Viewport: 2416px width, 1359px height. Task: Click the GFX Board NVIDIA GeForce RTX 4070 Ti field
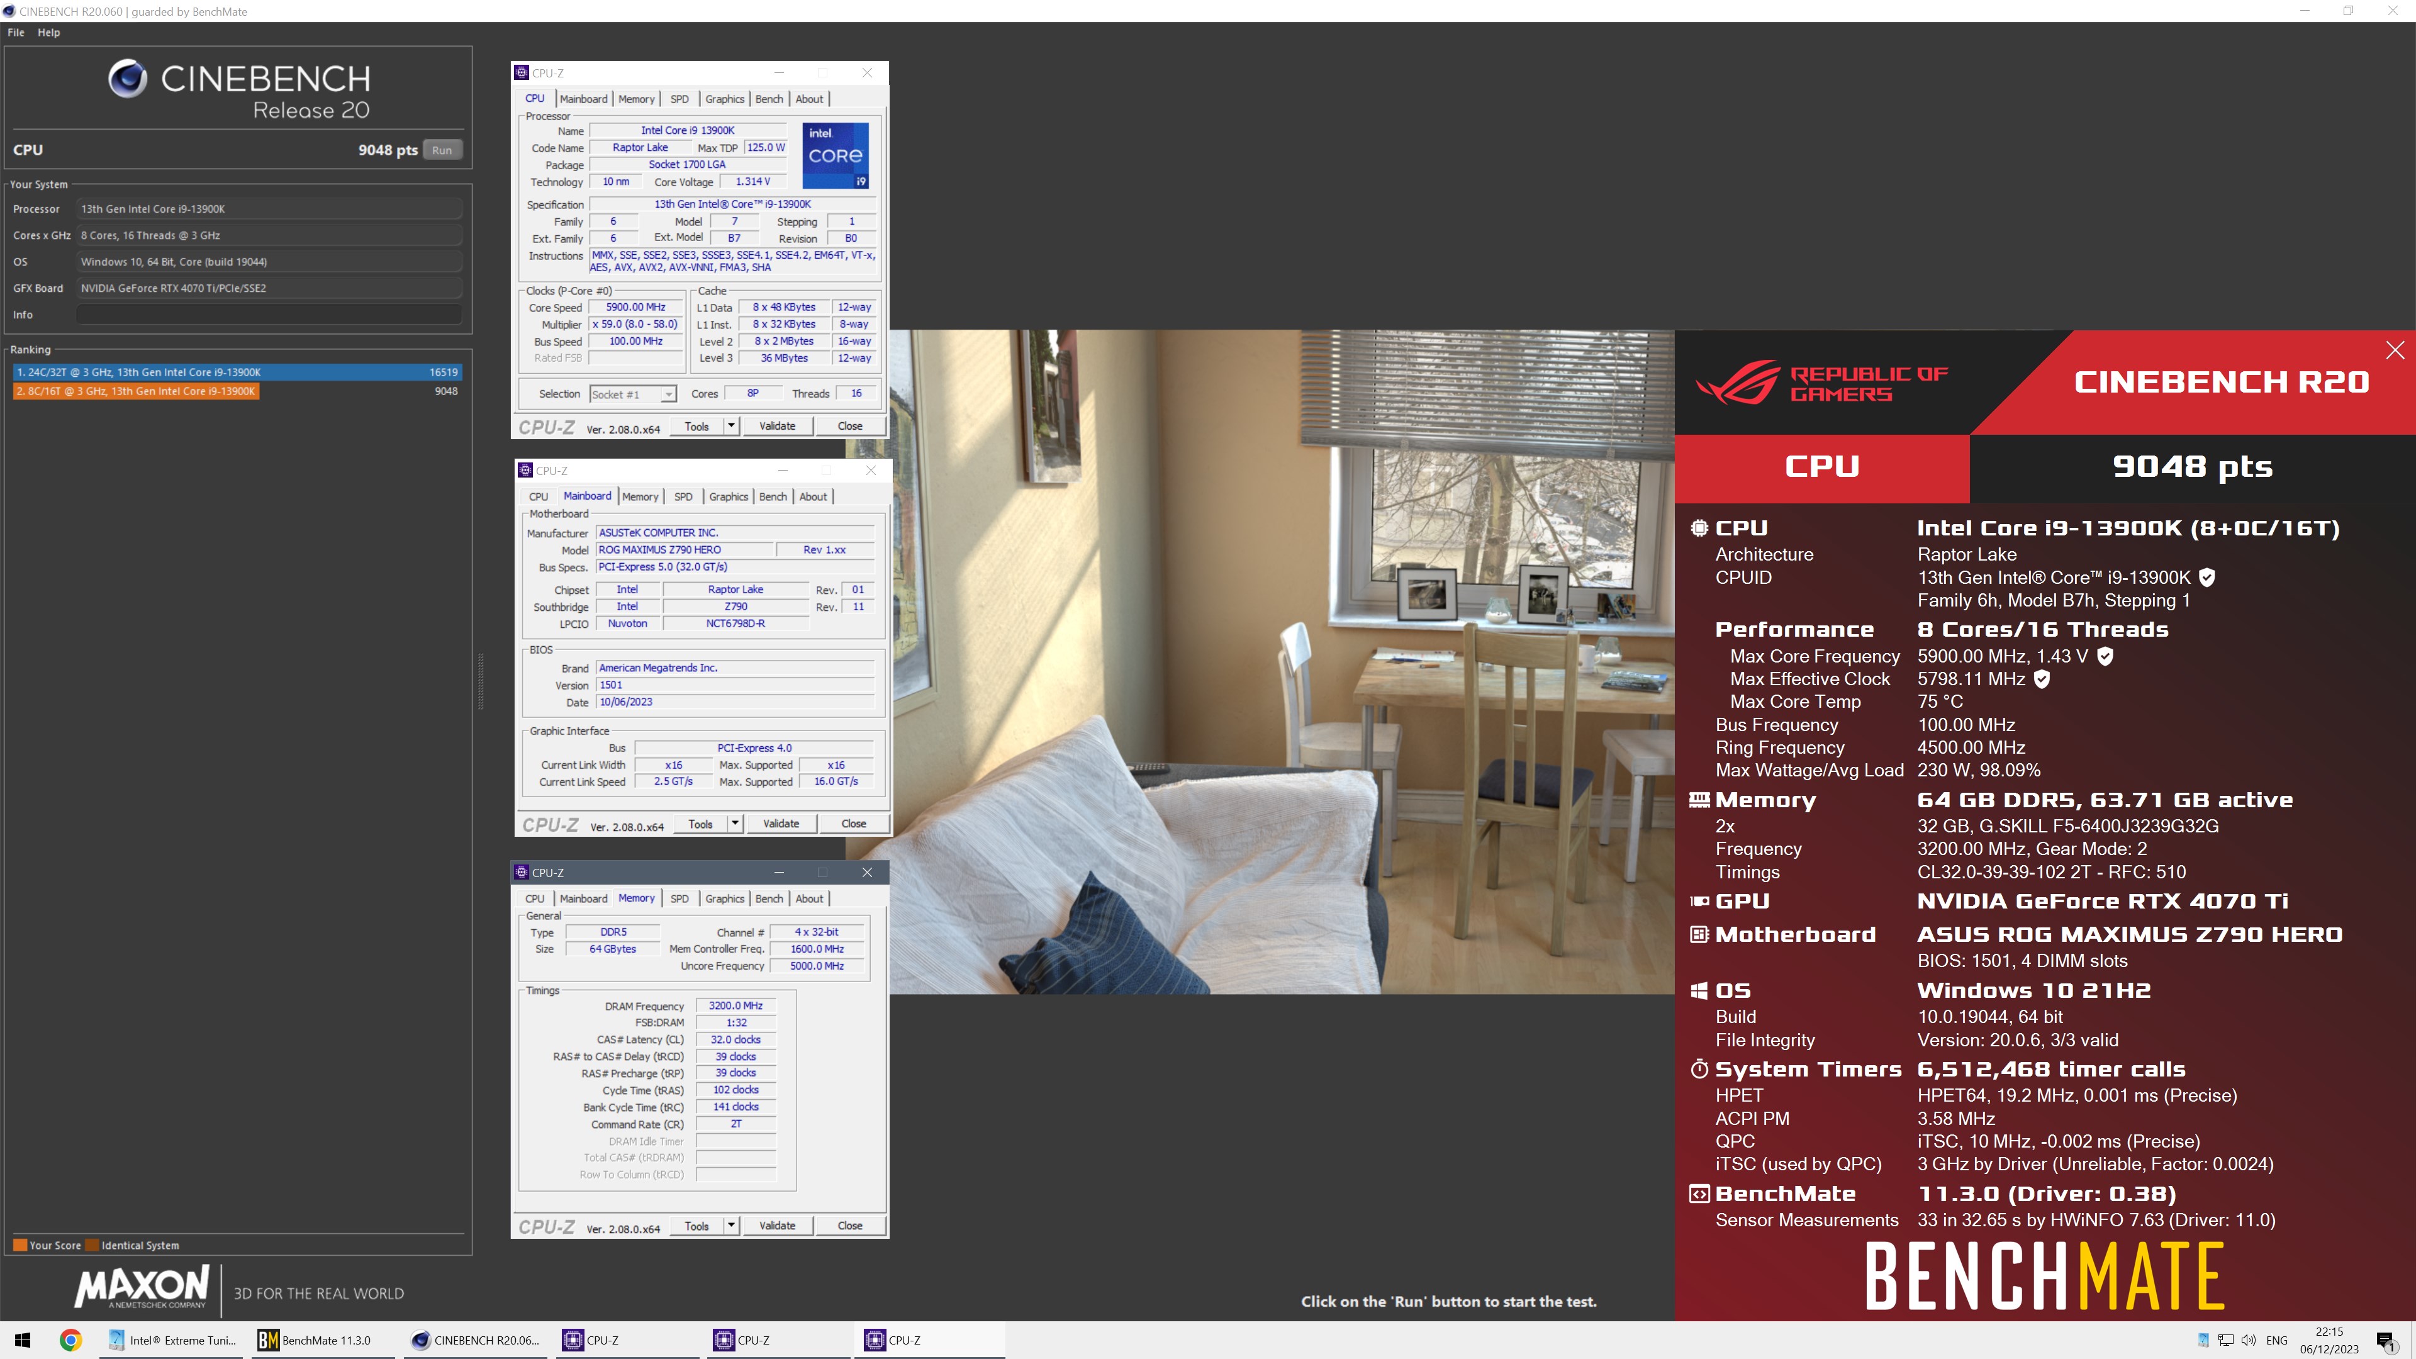[269, 289]
